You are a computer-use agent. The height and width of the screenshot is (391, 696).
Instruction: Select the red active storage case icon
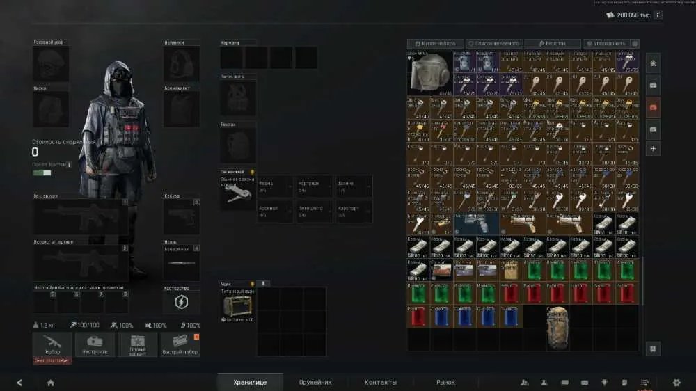(x=653, y=107)
